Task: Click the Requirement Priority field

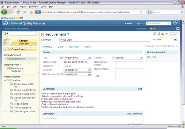Action: pos(129,63)
